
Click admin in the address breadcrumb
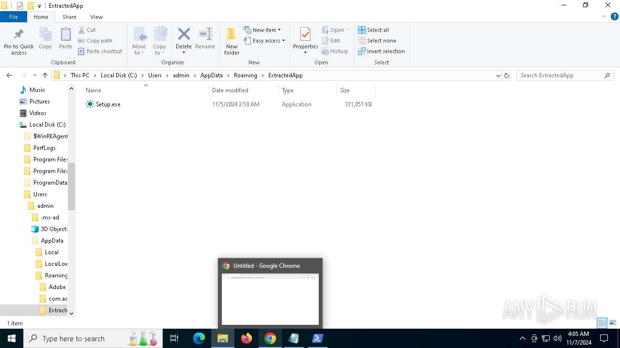tap(181, 75)
